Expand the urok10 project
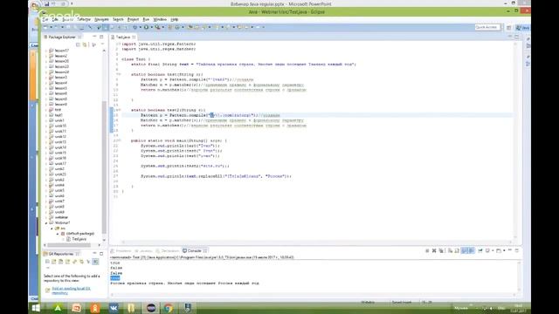 point(46,126)
